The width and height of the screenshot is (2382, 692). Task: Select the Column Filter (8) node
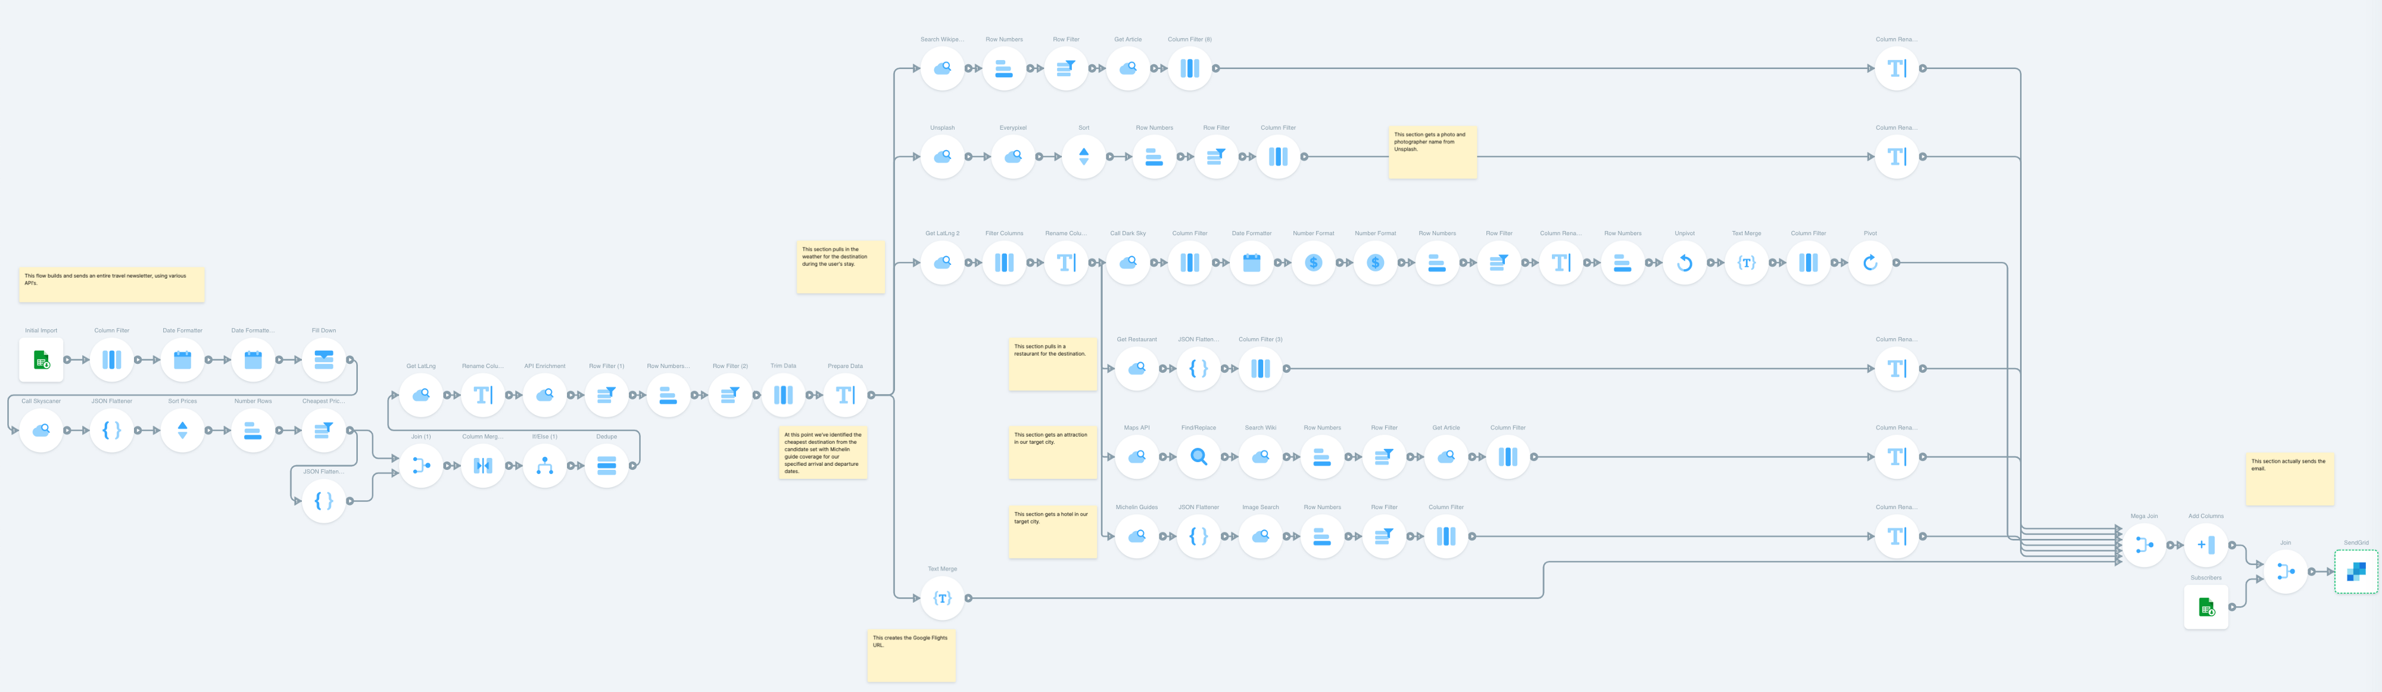[1189, 68]
